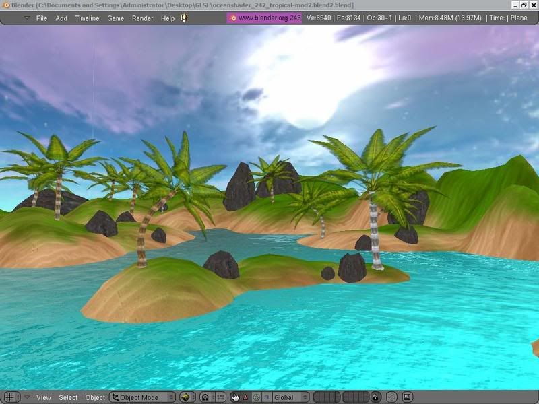The width and height of the screenshot is (539, 404).
Task: Toggle the layer lock icon
Action: 376,397
